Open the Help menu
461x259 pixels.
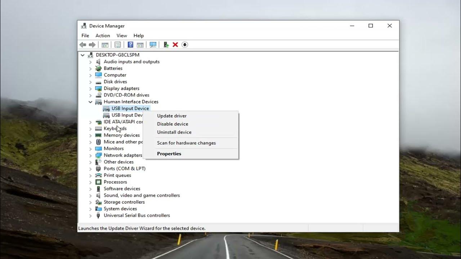[139, 36]
